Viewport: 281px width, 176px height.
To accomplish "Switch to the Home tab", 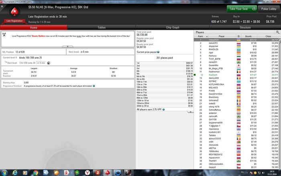I will [34, 27].
